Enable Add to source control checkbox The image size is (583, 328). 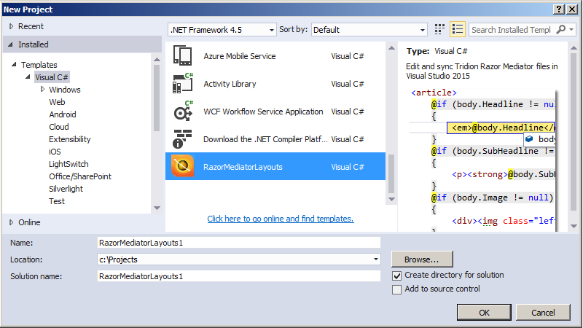396,289
